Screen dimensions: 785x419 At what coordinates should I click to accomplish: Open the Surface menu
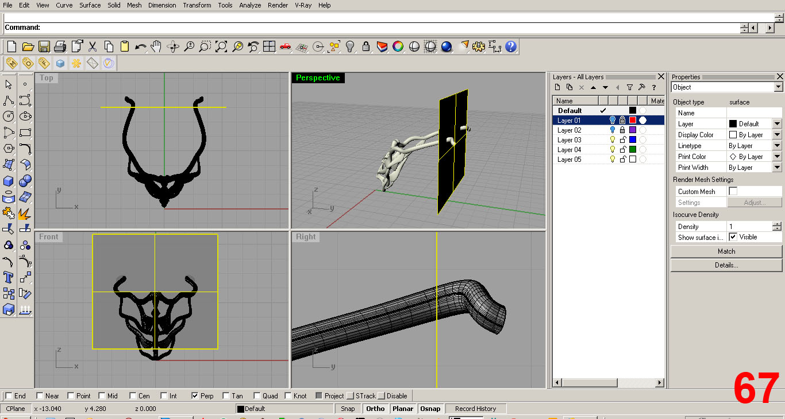pos(90,5)
